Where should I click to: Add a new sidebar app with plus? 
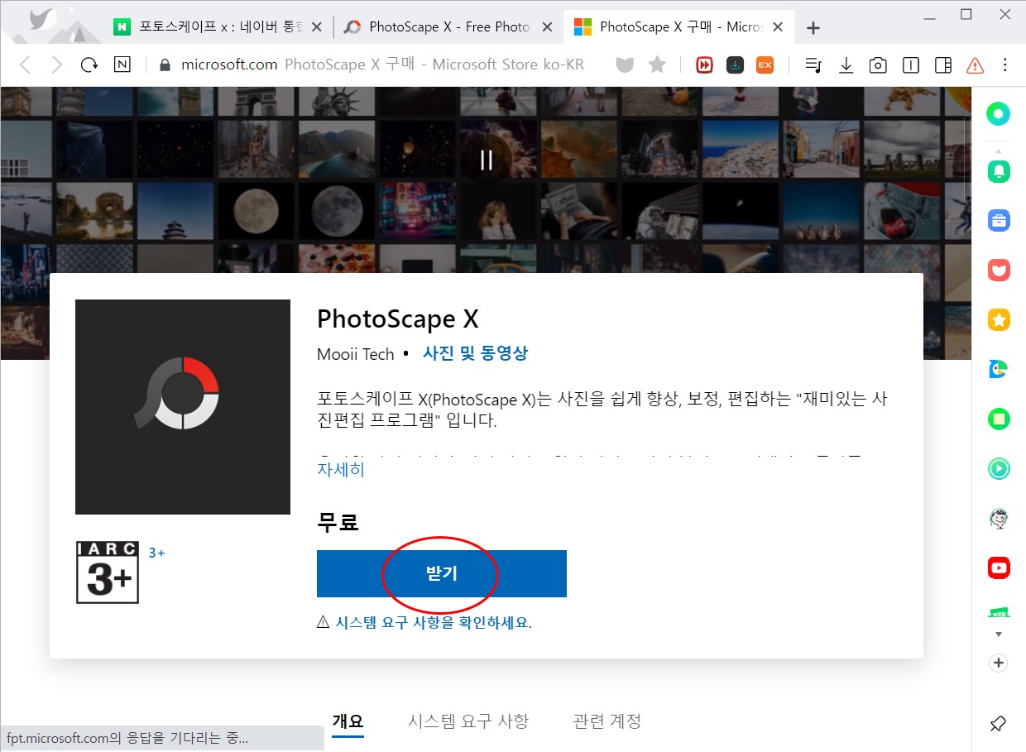tap(999, 663)
